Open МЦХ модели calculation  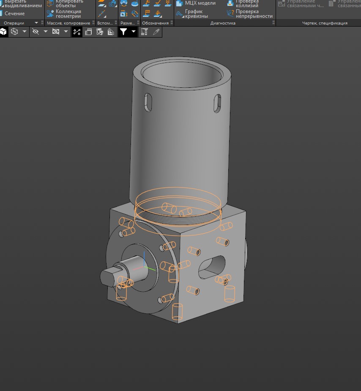pyautogui.click(x=200, y=3)
